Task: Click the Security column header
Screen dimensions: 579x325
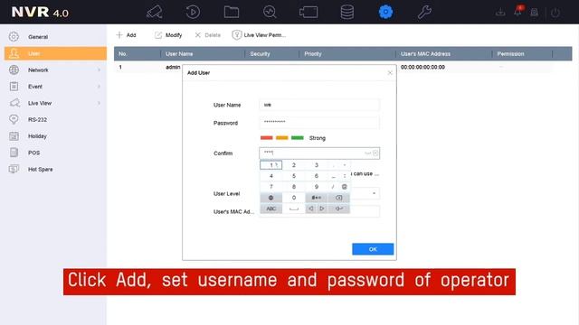Action: click(271, 54)
